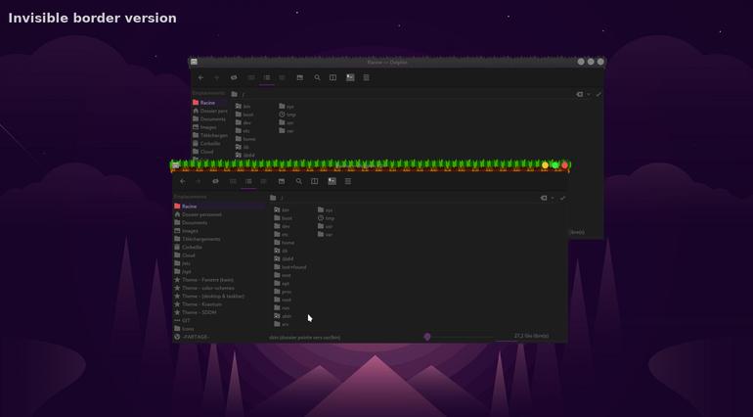Toggle hidden files eye icon in front window
Screen dimensions: 753x417
point(215,181)
